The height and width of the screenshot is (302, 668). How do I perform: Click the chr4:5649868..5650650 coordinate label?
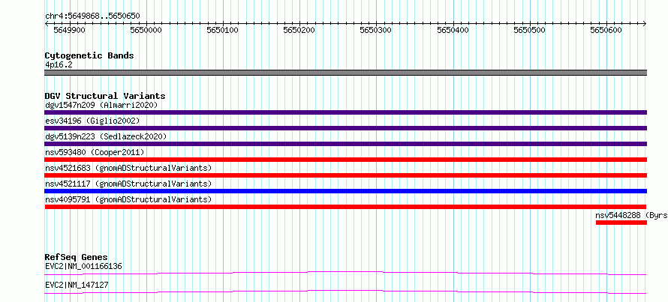point(92,16)
